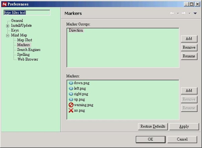Open the Keys preferences page
Screen dimensions: 202x148
click(x=15, y=30)
